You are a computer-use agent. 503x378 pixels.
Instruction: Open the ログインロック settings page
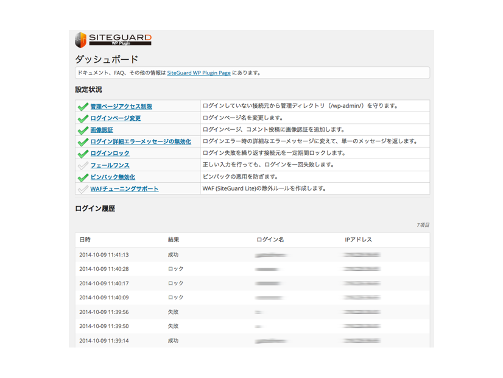(x=109, y=153)
